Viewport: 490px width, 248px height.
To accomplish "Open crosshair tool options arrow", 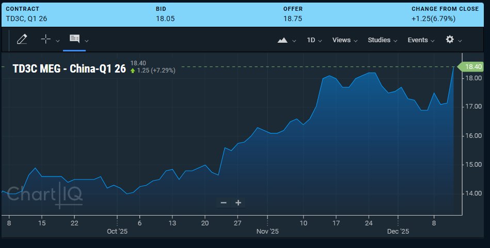I will (57, 41).
